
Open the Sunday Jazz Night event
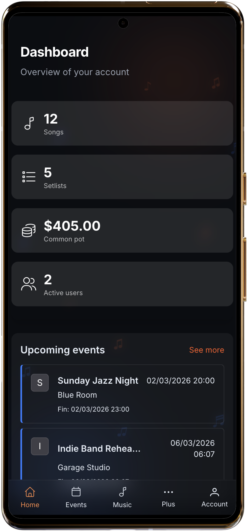(98, 381)
